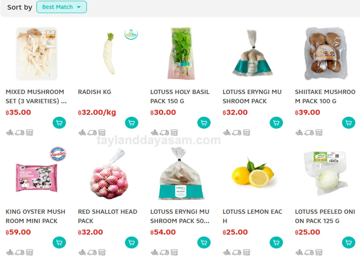The height and width of the screenshot is (265, 360).
Task: Click the Sort by dropdown arrow
Action: (79, 7)
